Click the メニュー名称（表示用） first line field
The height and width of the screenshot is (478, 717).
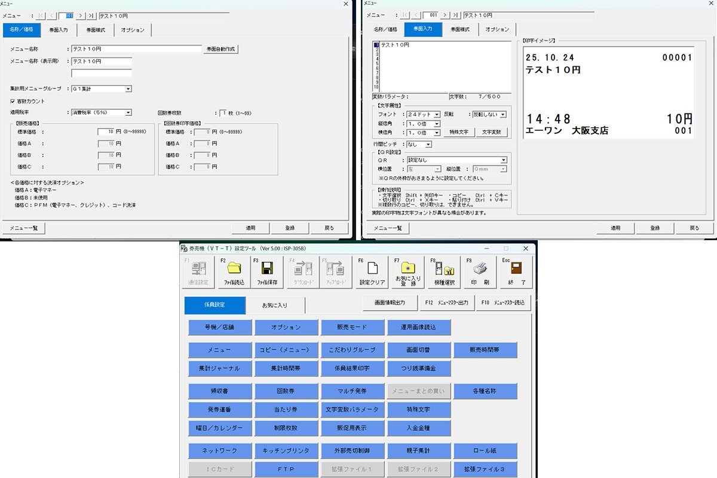click(102, 61)
